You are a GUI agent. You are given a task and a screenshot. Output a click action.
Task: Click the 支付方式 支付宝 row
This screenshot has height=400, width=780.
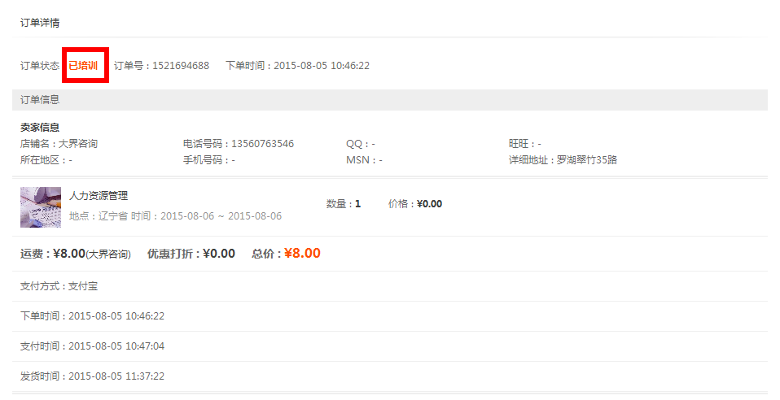tap(59, 286)
